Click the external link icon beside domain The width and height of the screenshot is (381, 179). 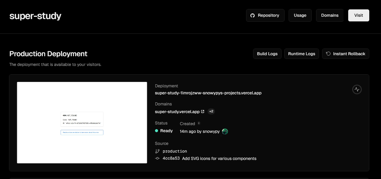click(x=203, y=111)
